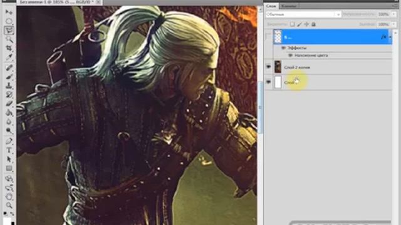Hide the Наложение цвета overlay effect

tap(290, 56)
